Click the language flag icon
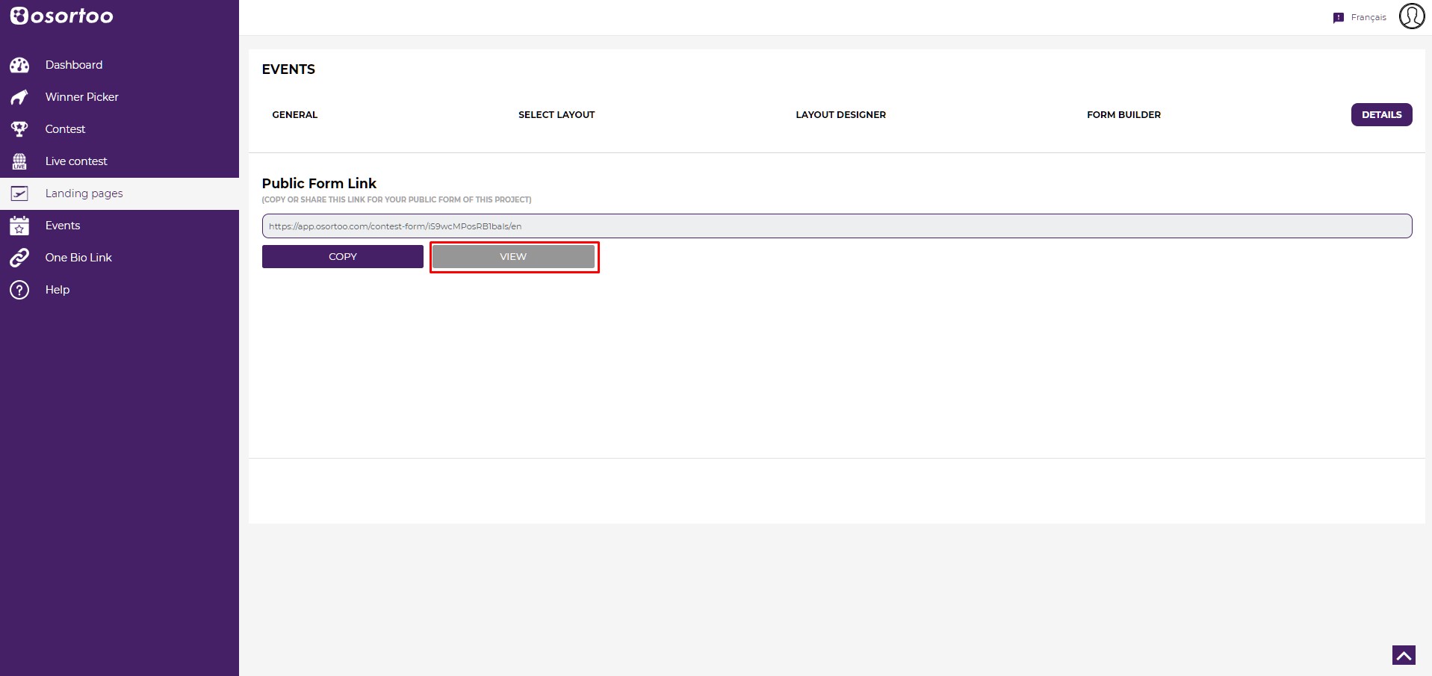The image size is (1432, 676). 1339,18
